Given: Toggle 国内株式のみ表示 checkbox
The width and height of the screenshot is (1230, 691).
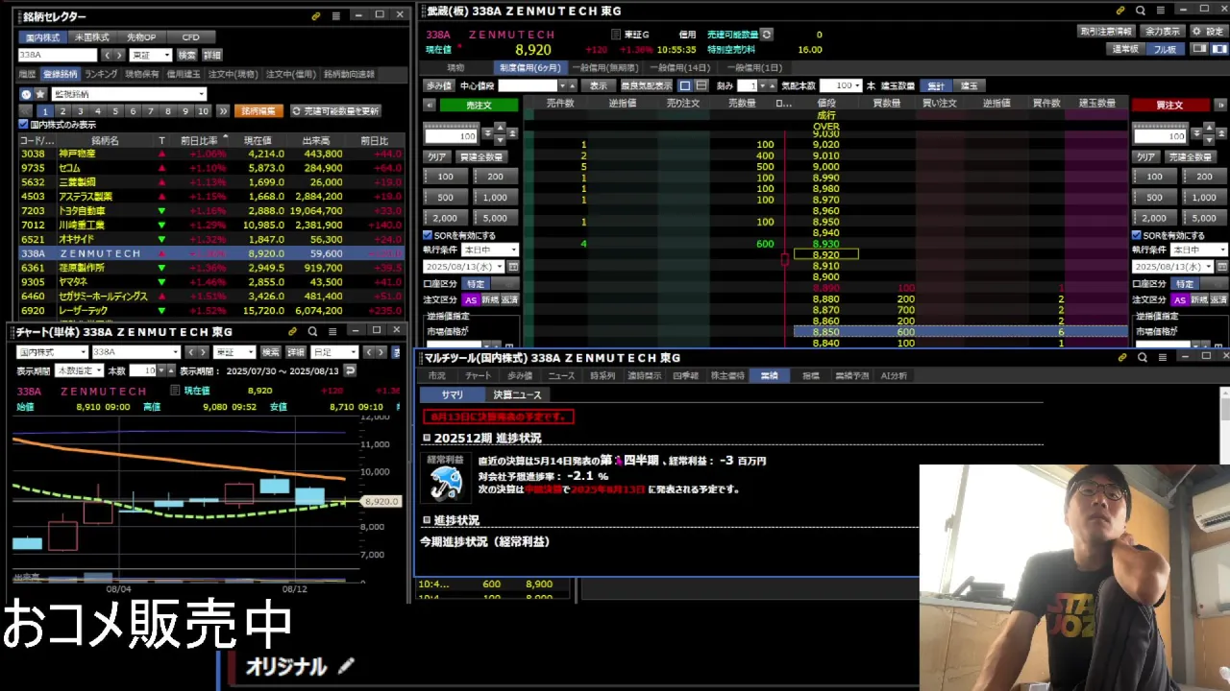Looking at the screenshot, I should coord(24,125).
